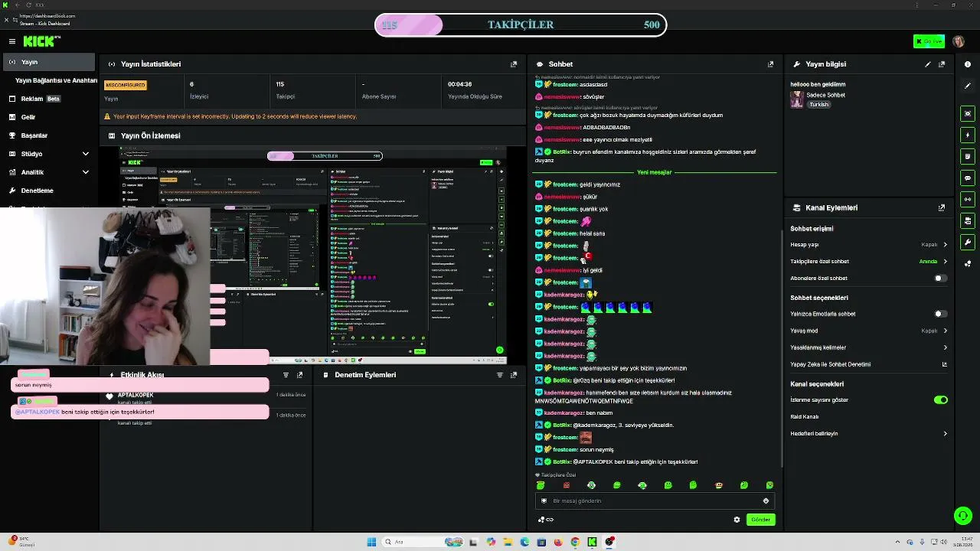Toggle the wrench widget in right sidebar
The width and height of the screenshot is (980, 551).
coord(968,242)
